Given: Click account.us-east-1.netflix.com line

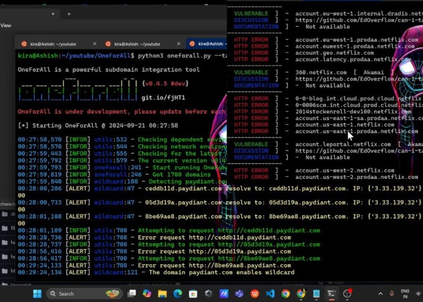Looking at the screenshot, I should point(345,125).
